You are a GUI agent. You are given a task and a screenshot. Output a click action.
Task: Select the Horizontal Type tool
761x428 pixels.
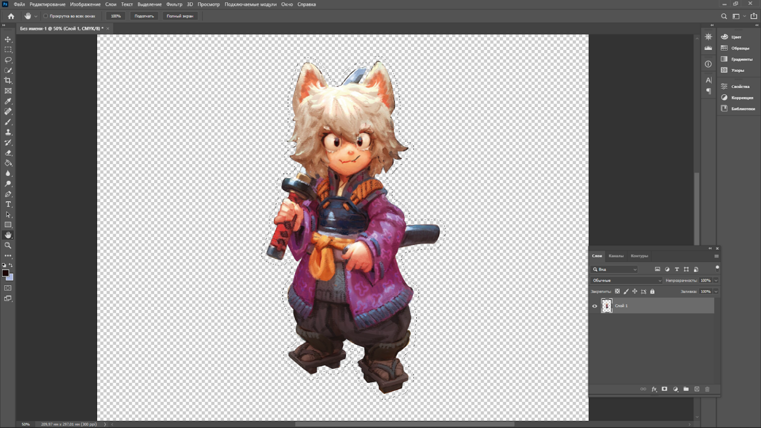8,204
